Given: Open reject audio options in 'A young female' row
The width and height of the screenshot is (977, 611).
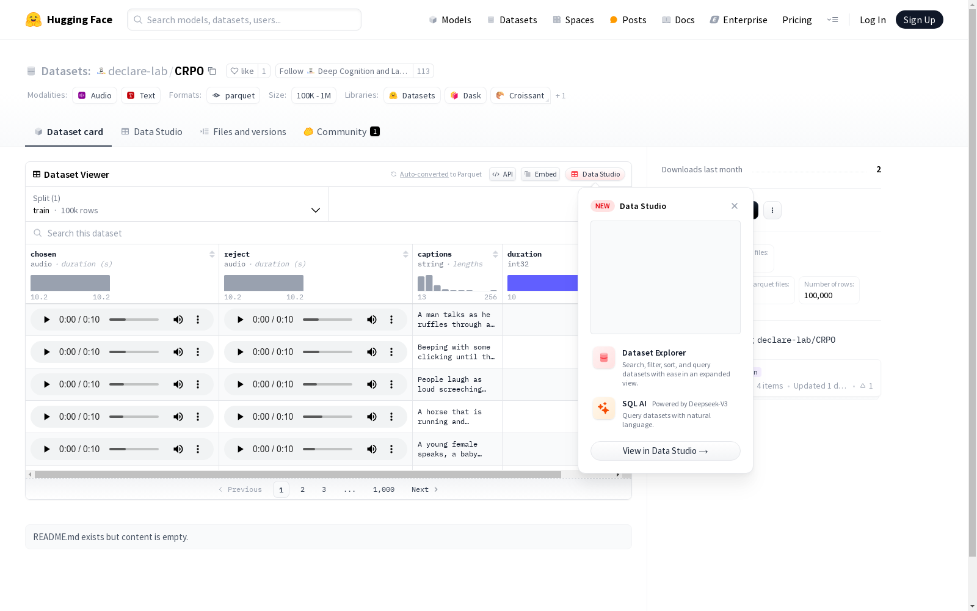Looking at the screenshot, I should click(391, 449).
